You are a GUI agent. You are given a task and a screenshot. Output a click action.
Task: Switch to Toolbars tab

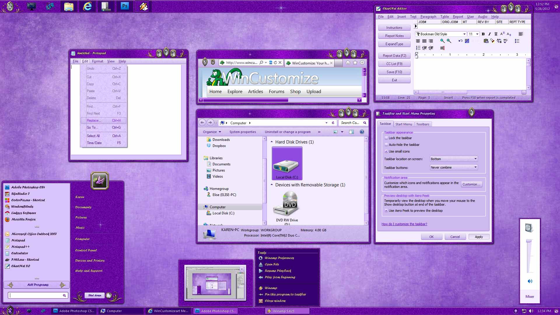coord(423,124)
